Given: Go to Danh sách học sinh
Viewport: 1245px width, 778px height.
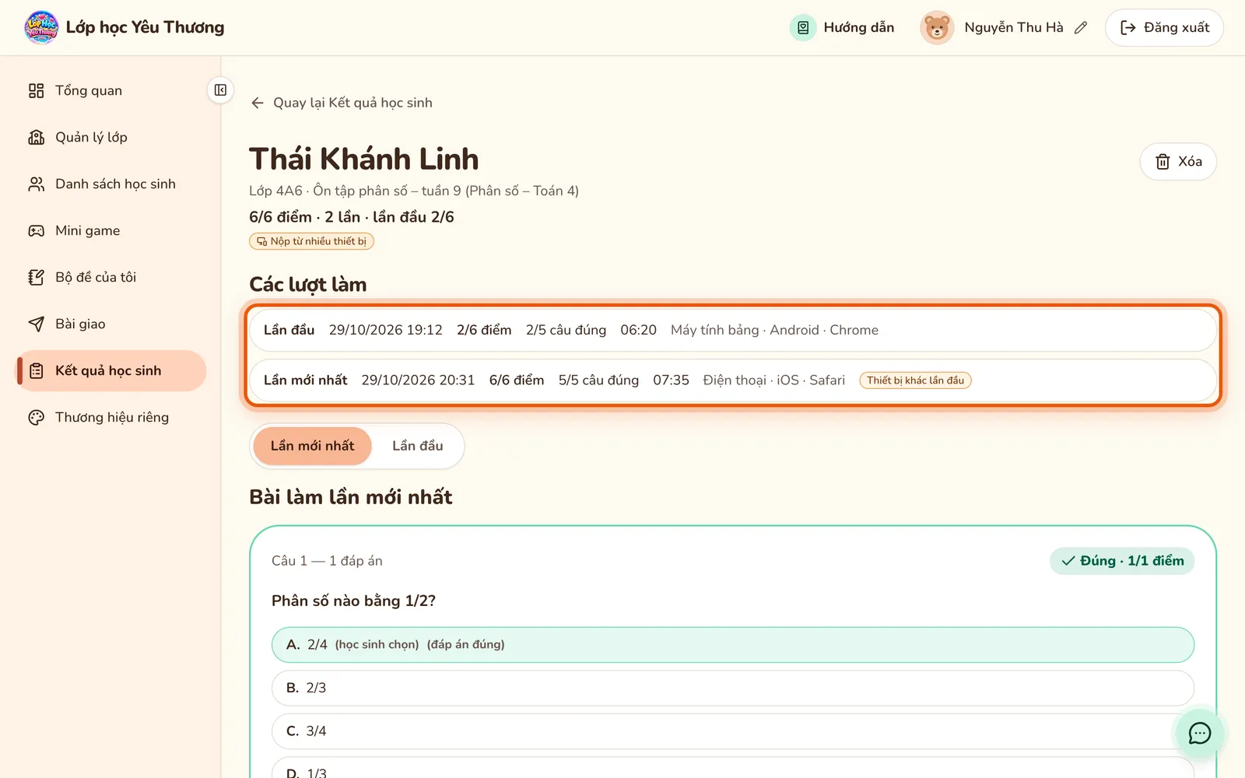Looking at the screenshot, I should click(x=111, y=184).
